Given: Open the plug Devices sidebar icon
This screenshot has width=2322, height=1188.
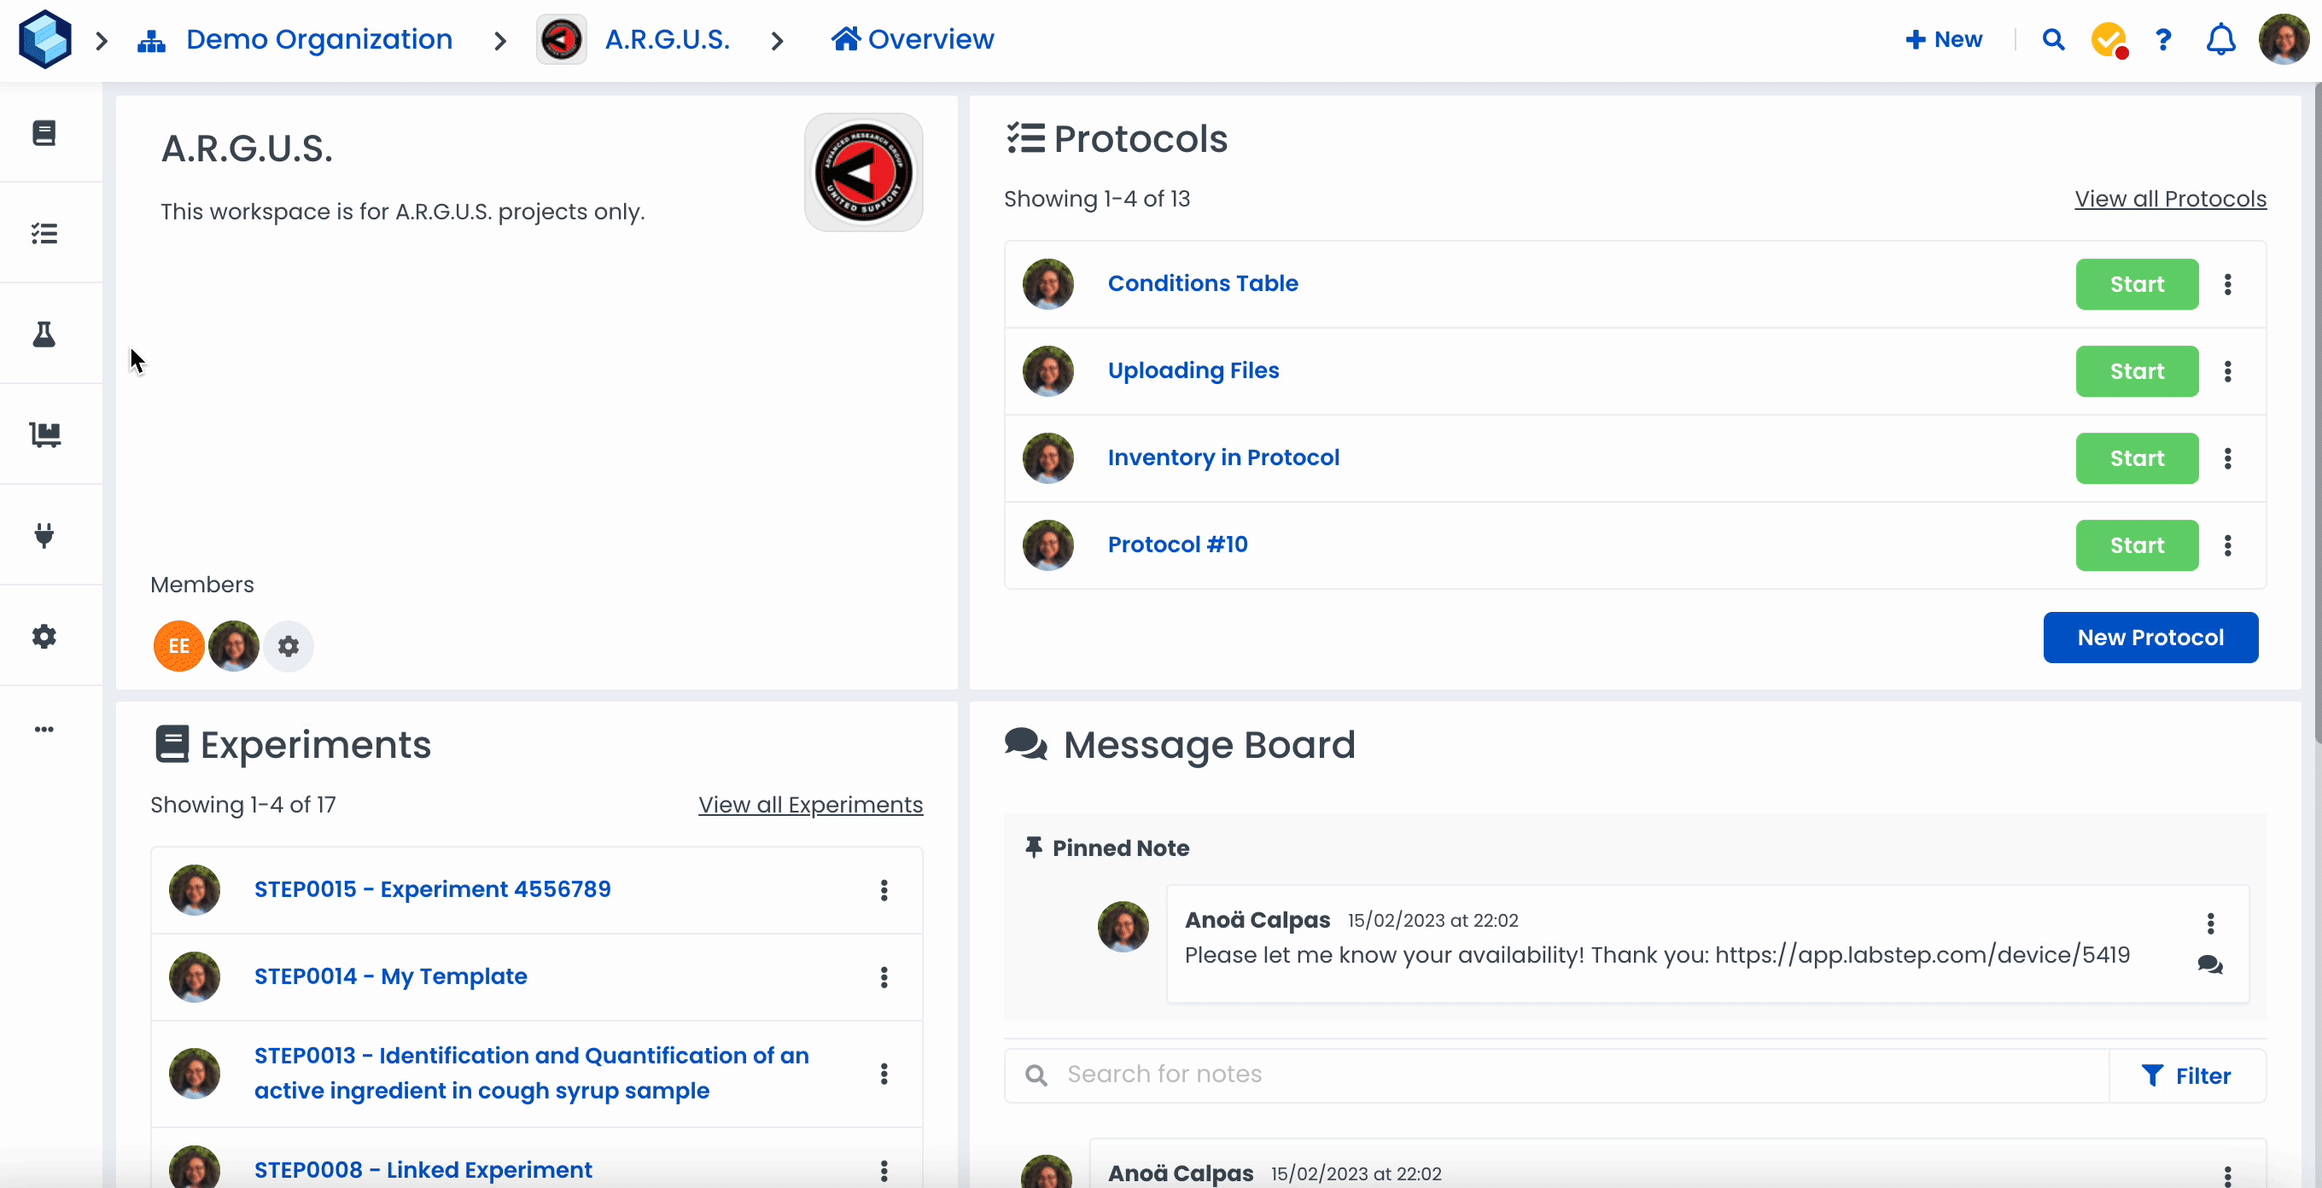Looking at the screenshot, I should point(44,535).
